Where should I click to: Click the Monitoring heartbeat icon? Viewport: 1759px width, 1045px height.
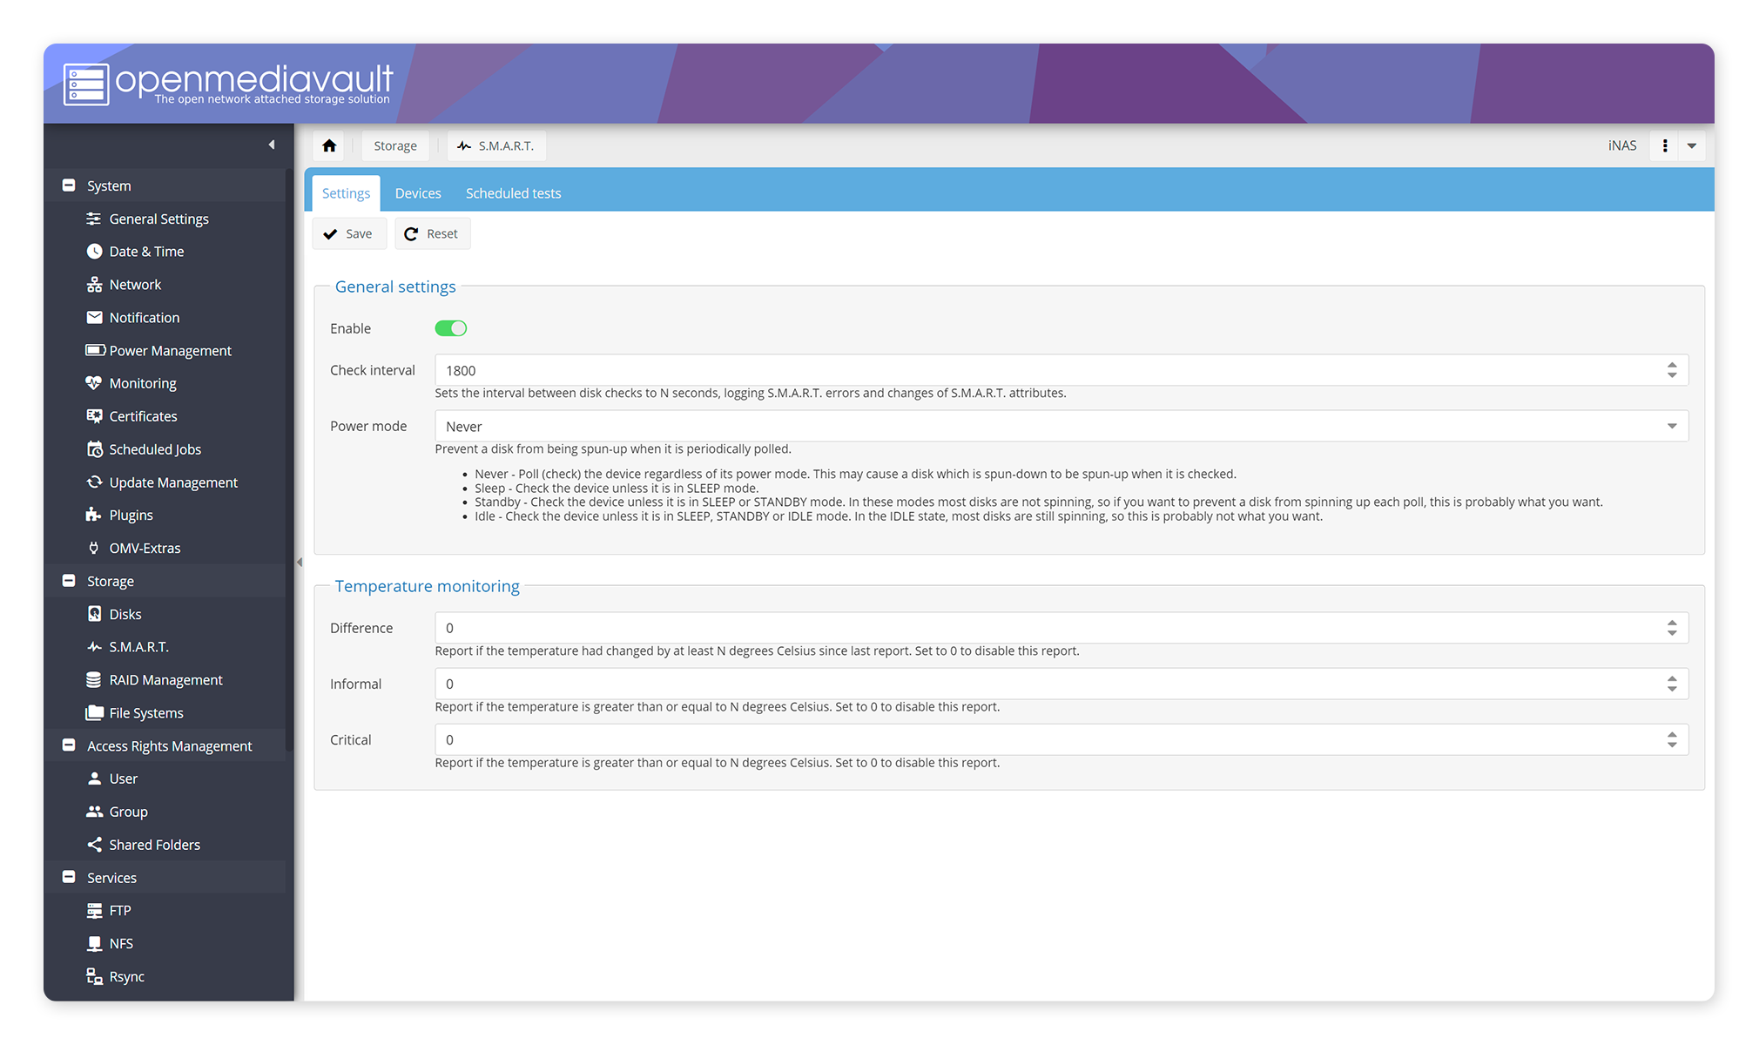[x=94, y=383]
